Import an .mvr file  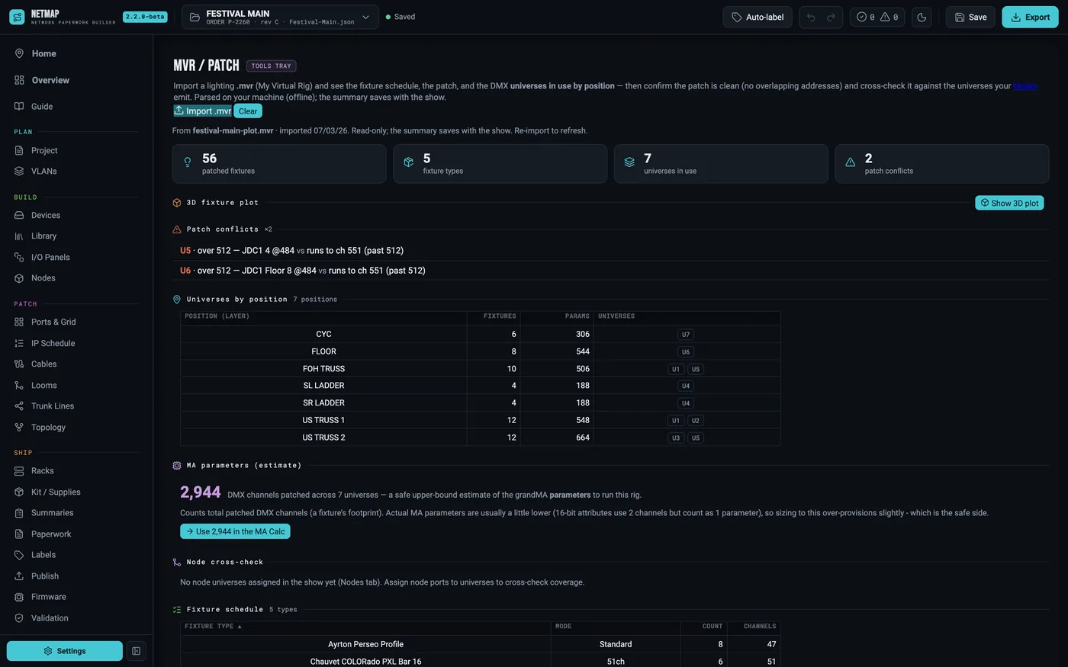[x=202, y=111]
